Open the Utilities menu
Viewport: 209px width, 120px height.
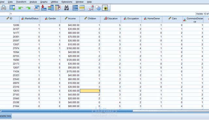[55, 2]
